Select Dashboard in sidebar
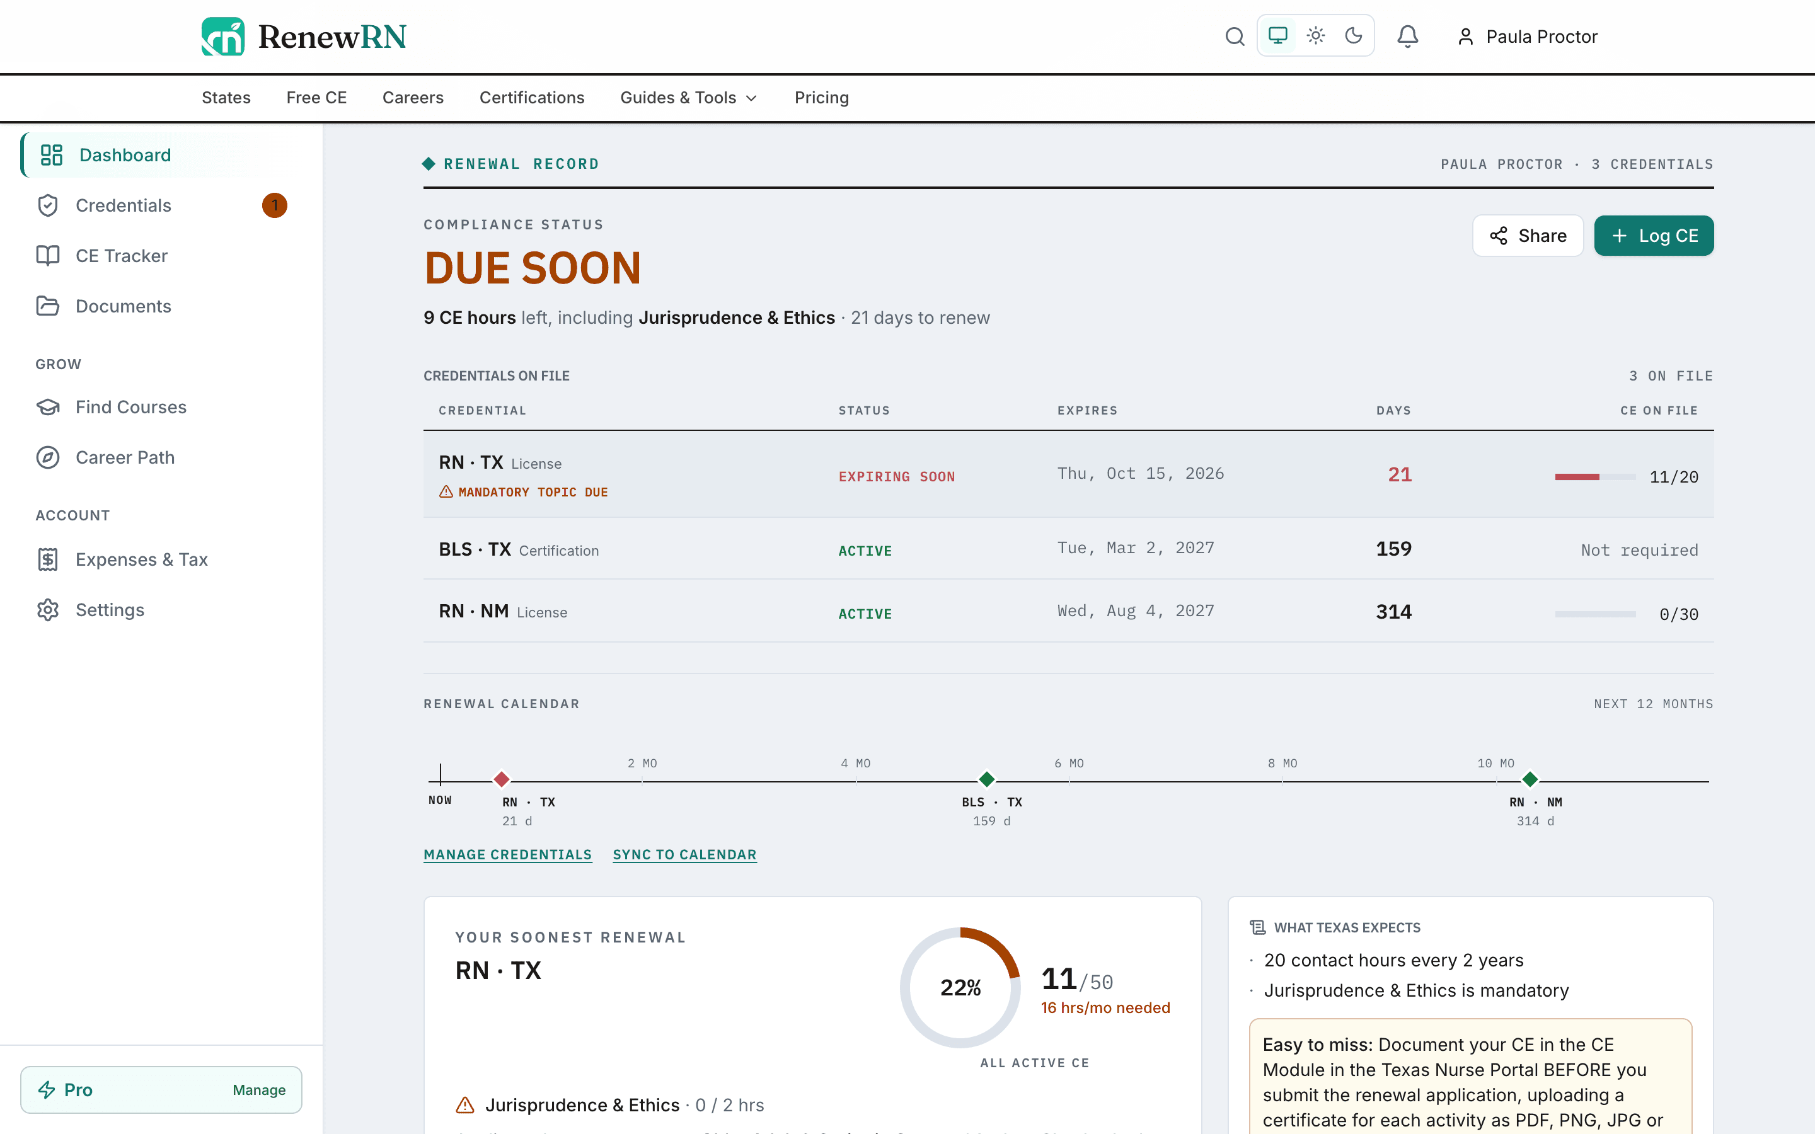 click(x=161, y=155)
